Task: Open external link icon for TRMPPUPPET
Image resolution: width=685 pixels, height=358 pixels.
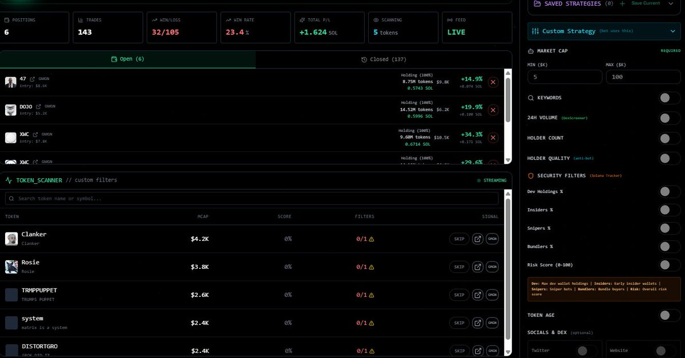Action: click(x=478, y=295)
